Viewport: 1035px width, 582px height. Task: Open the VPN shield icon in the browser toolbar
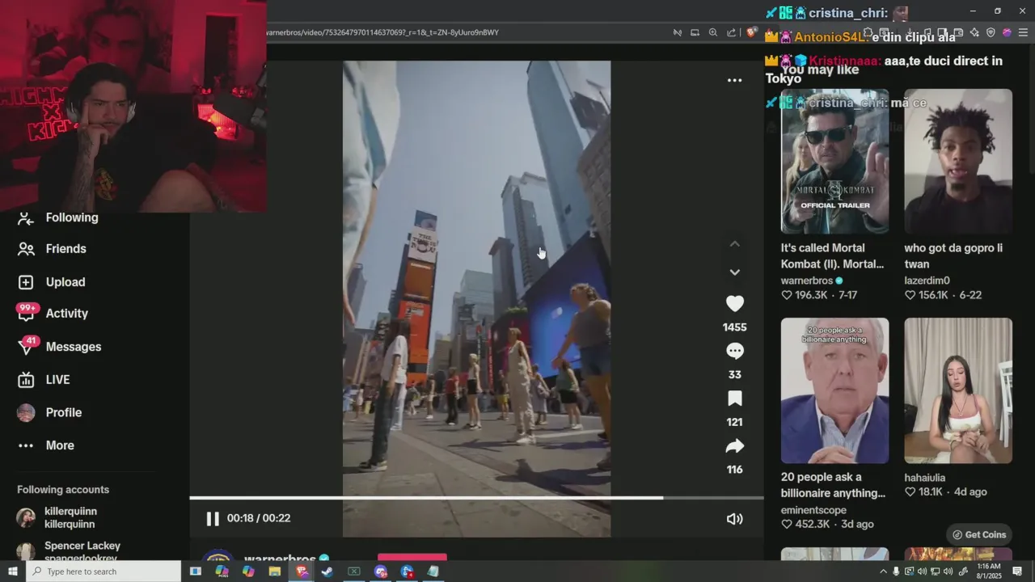point(991,32)
